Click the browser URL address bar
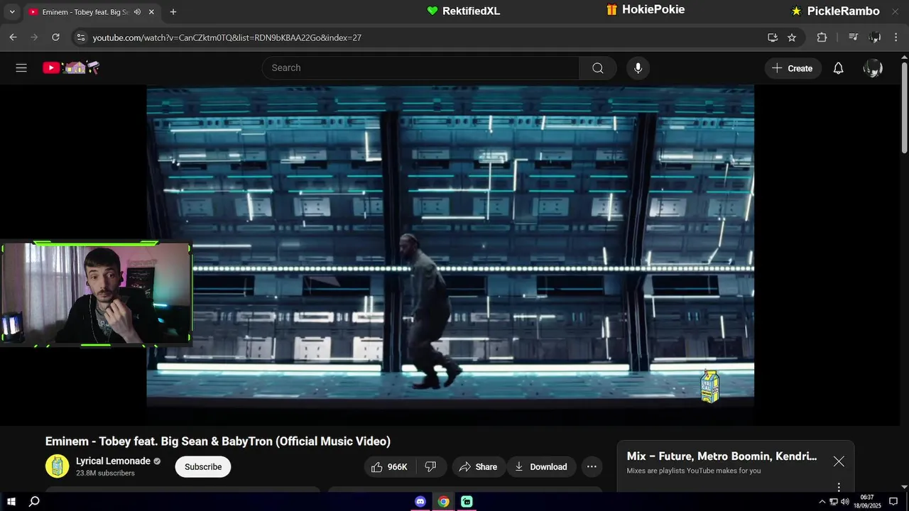The image size is (909, 511). pyautogui.click(x=426, y=38)
